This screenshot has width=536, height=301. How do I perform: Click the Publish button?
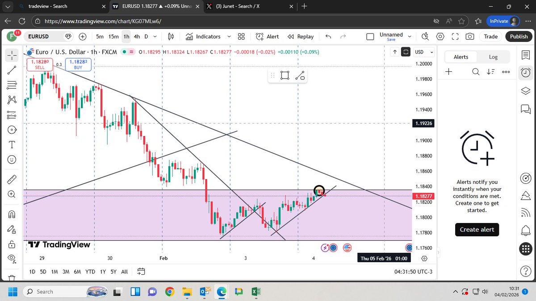[519, 37]
